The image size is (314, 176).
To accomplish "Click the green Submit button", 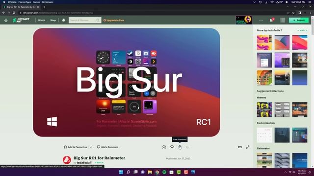I will pos(299,20).
